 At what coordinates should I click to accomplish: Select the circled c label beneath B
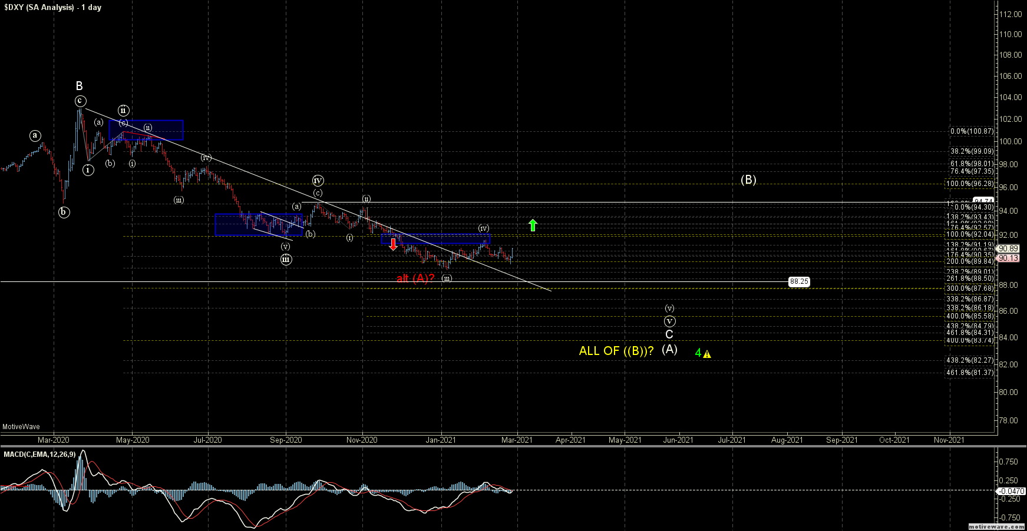coord(80,101)
